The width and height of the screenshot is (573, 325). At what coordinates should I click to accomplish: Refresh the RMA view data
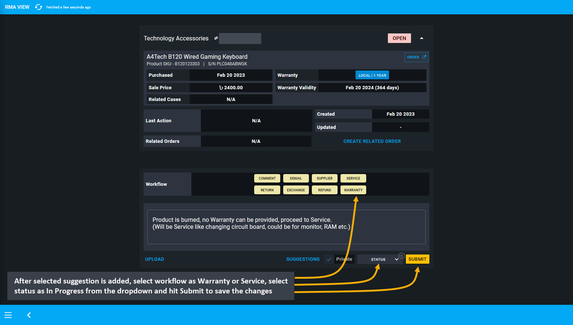[39, 7]
